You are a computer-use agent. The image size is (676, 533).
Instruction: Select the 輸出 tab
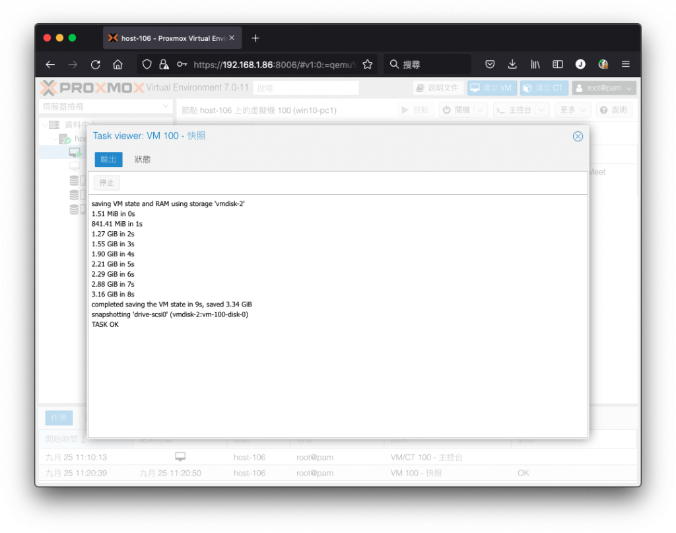click(x=109, y=160)
